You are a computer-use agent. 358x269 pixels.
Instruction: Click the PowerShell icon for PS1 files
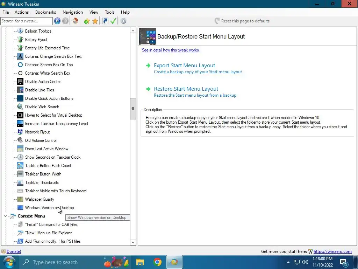[20, 241]
